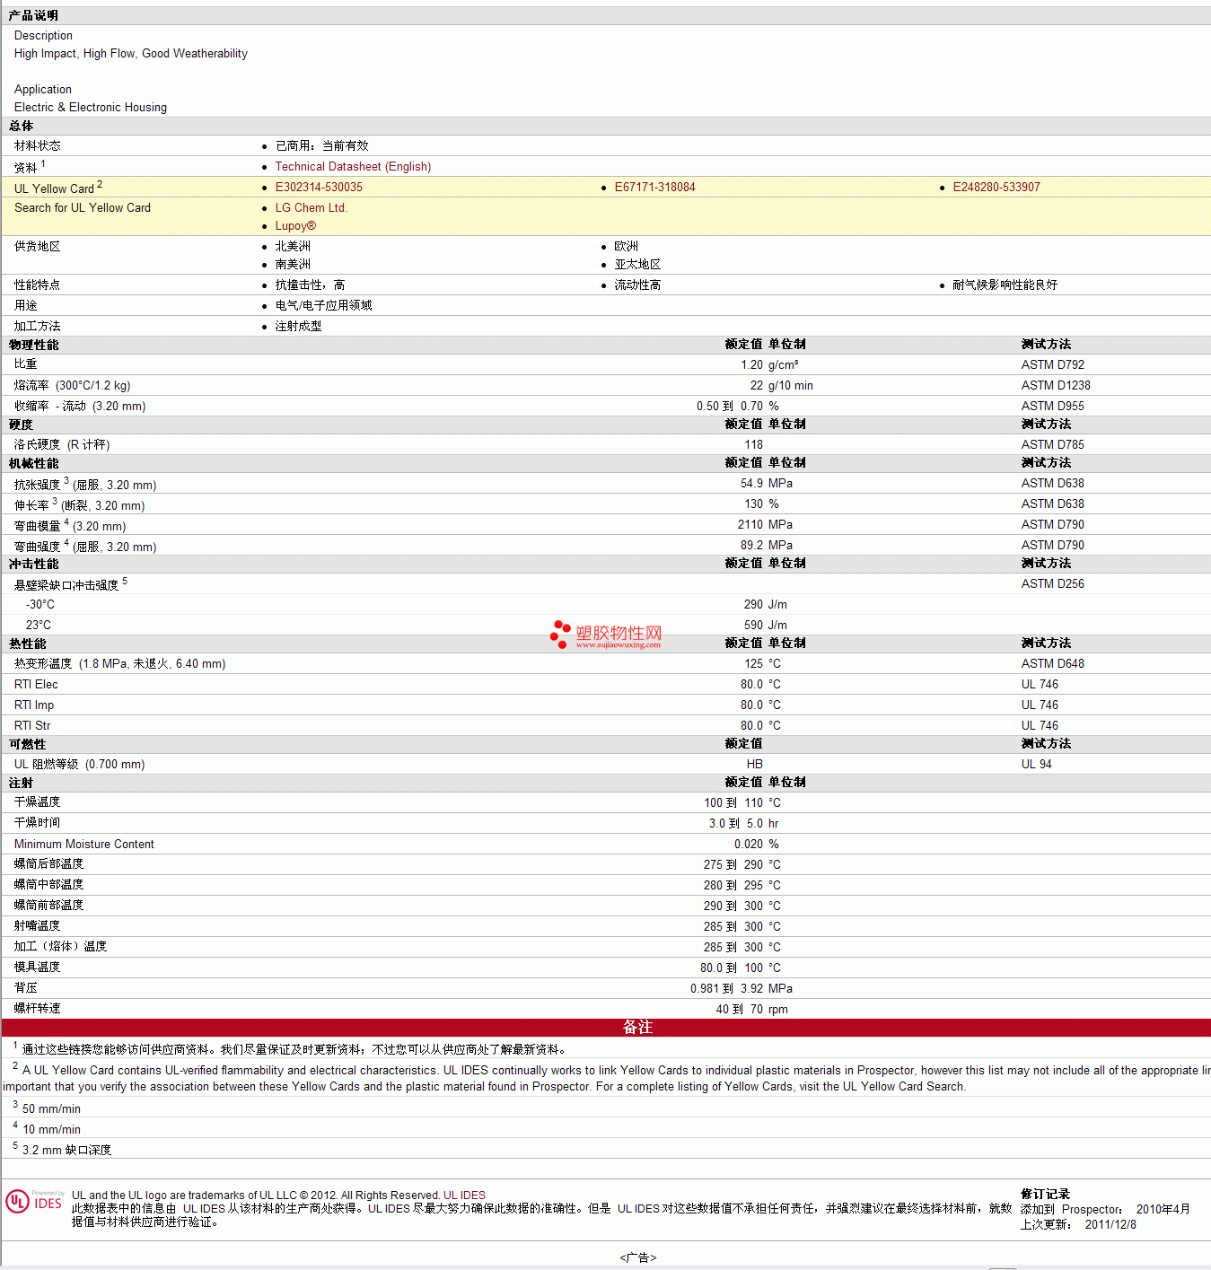Click the density value 1.20 g/cm³
The width and height of the screenshot is (1211, 1270).
click(x=769, y=365)
